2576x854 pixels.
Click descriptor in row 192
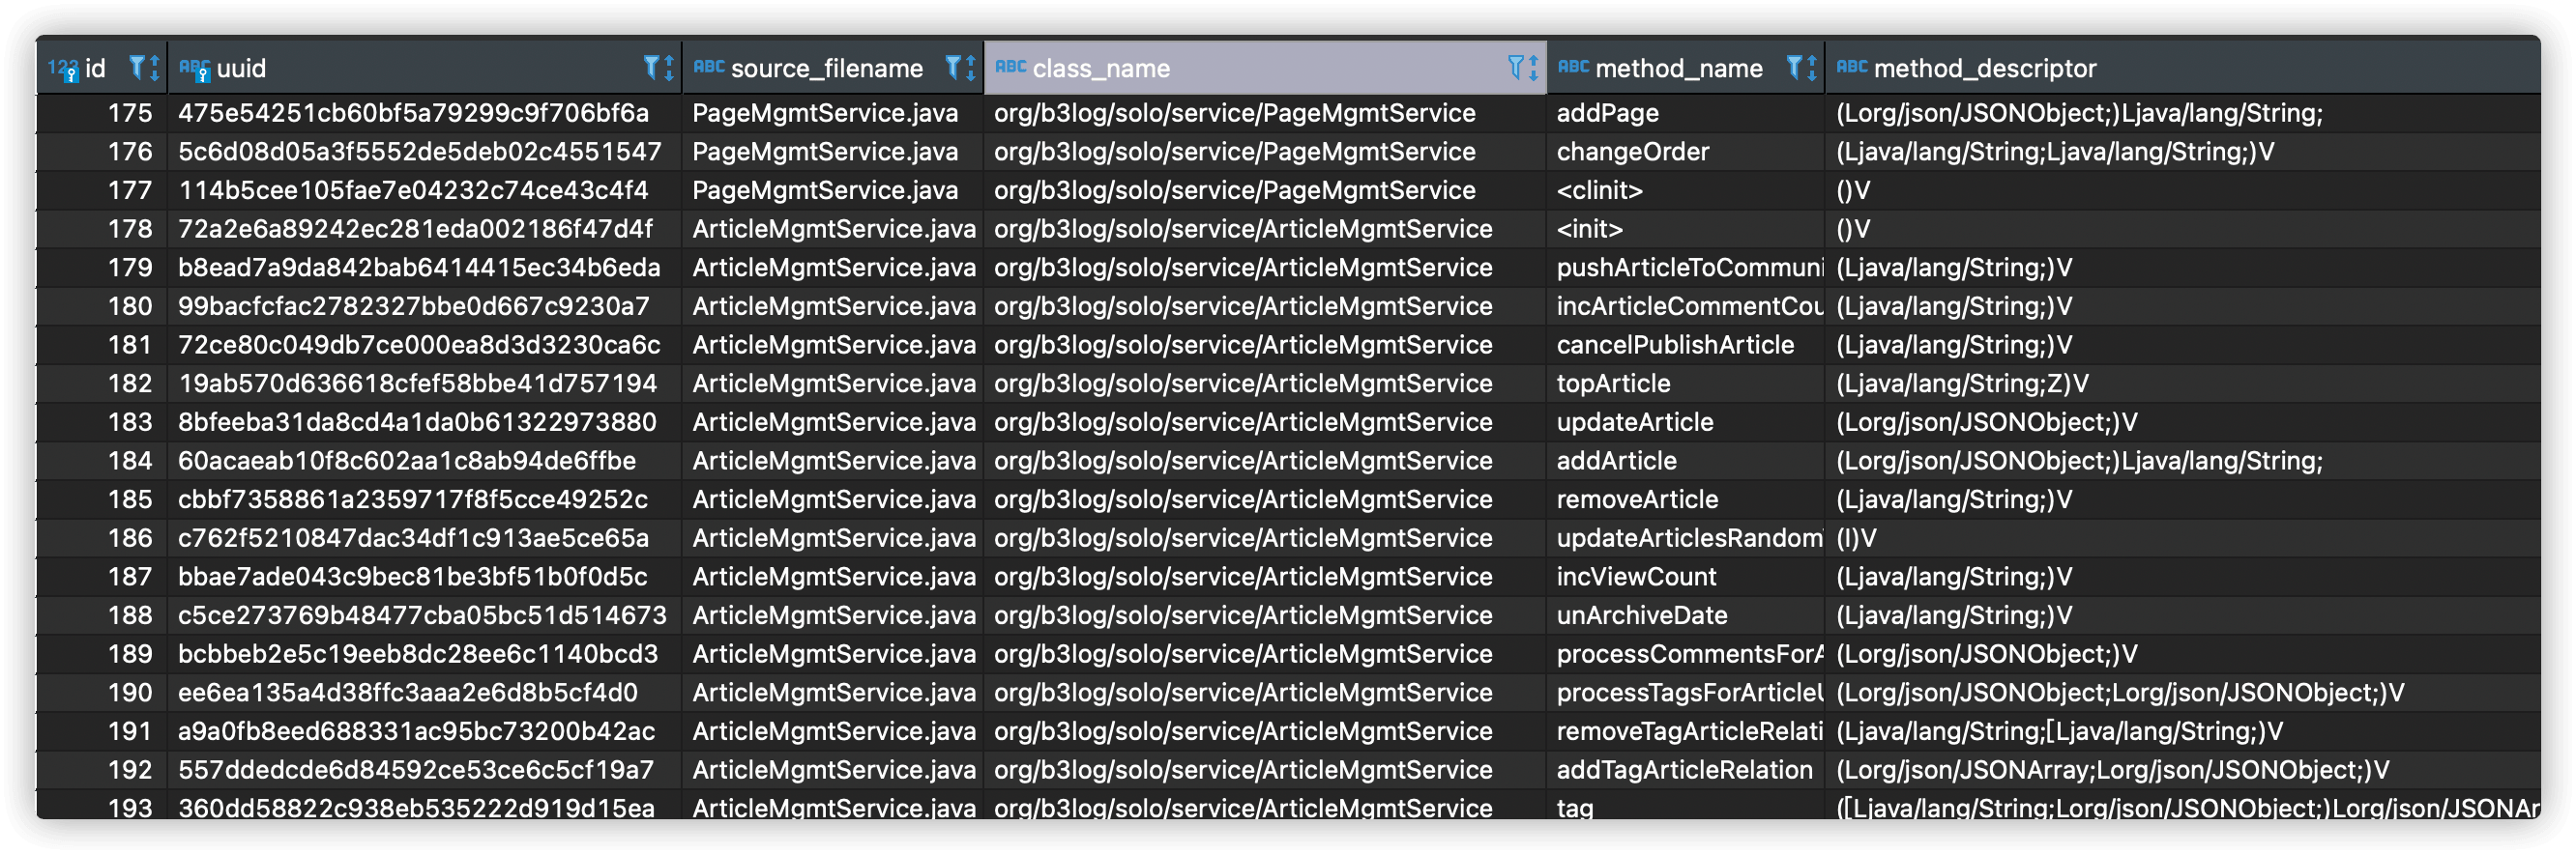(x=2113, y=770)
